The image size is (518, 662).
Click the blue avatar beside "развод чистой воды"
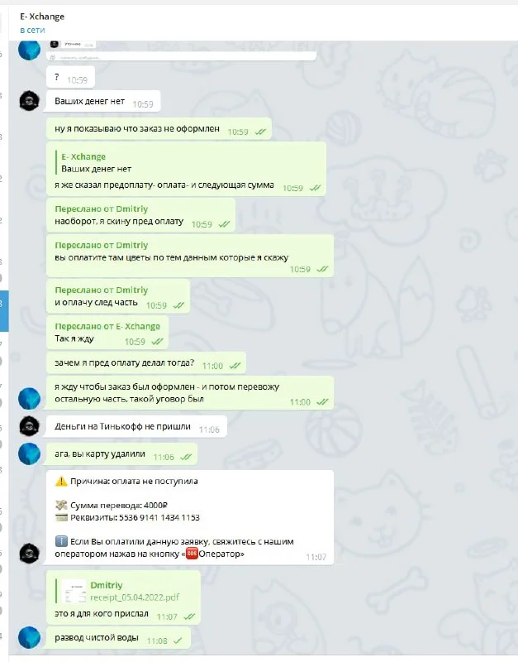point(29,637)
